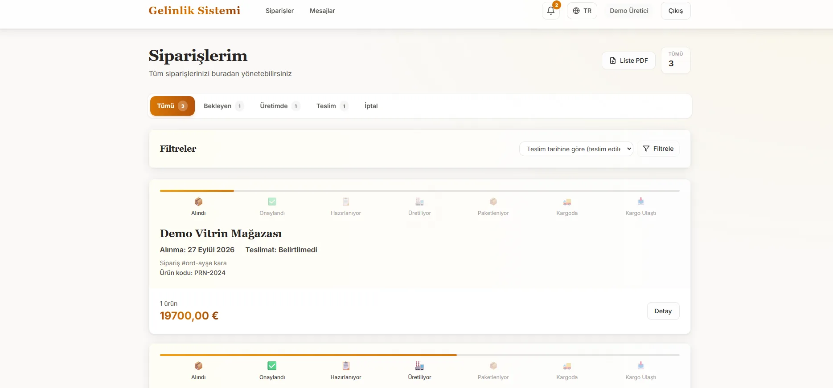
Task: Click the Kargoda truck icon in first order
Action: 567,202
